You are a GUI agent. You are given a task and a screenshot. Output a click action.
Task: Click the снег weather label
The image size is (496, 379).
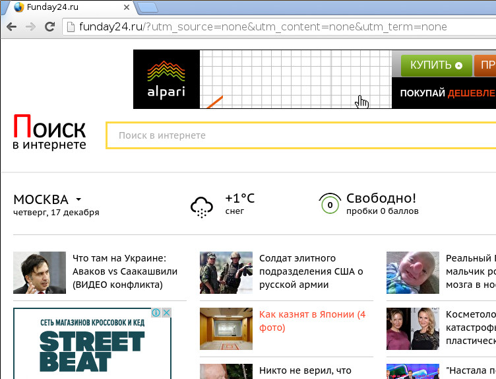click(234, 211)
